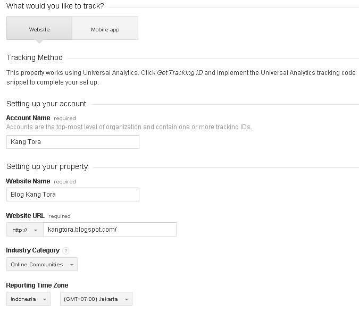The height and width of the screenshot is (312, 359).
Task: Focus the Account Name input field
Action: coord(72,142)
